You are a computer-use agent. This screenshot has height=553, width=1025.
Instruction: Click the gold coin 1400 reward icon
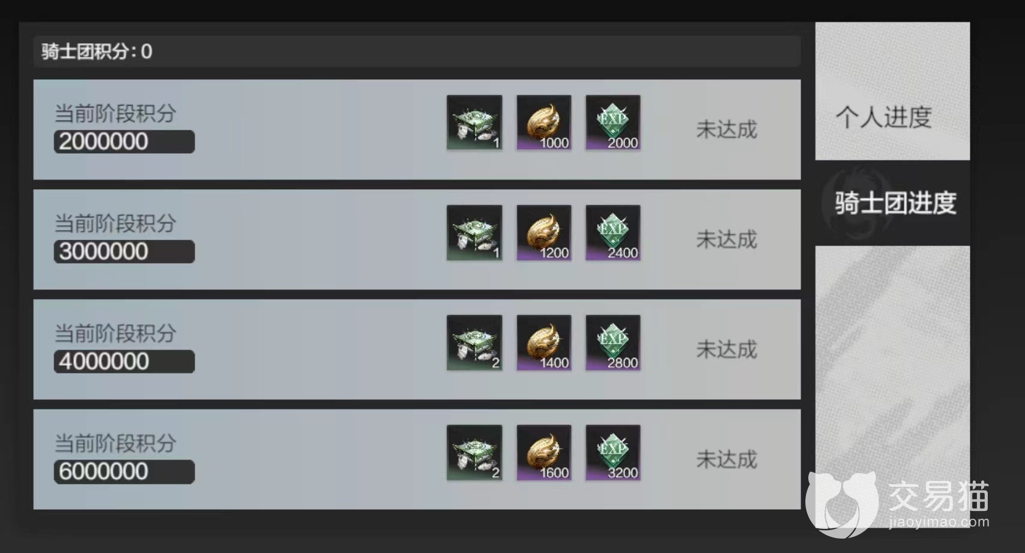pos(544,342)
